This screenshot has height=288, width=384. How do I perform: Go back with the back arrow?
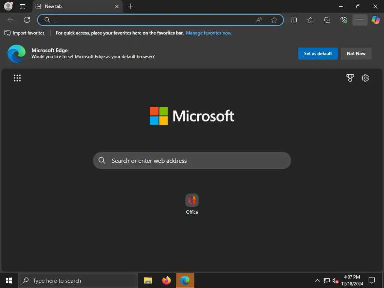pos(10,20)
